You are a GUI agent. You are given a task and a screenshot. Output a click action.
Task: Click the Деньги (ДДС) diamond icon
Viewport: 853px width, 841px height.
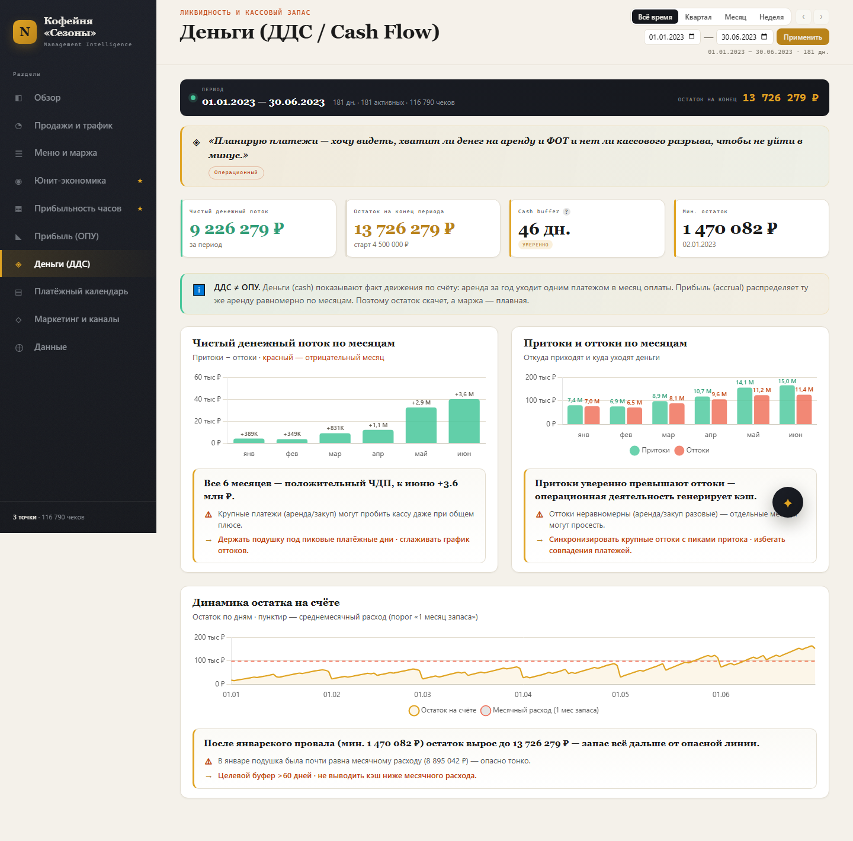(18, 265)
